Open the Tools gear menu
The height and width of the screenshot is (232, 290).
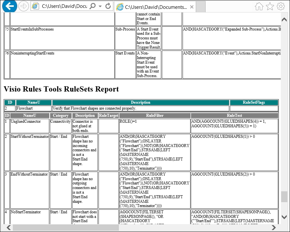(x=280, y=6)
